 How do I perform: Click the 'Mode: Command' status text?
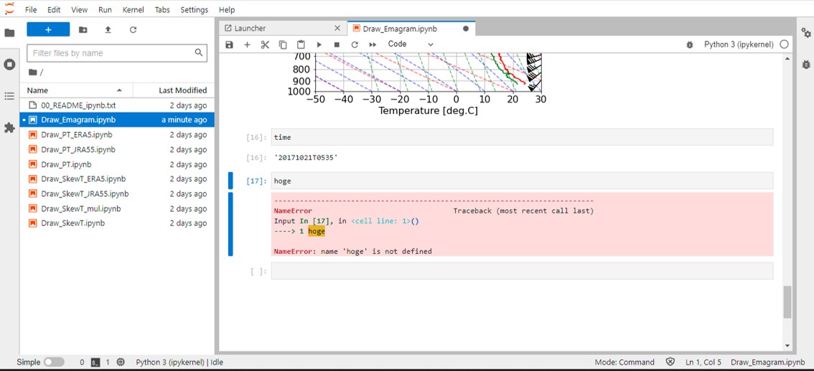624,362
